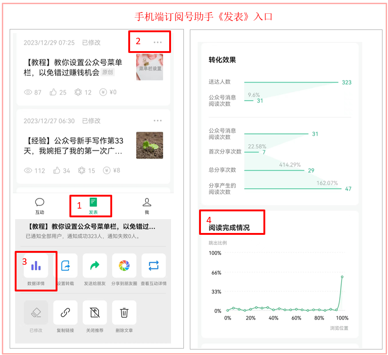Click the 2023/12/29 07:25 timestamp

click(49, 43)
